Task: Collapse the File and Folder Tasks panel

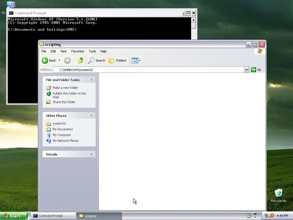Action: coord(91,80)
